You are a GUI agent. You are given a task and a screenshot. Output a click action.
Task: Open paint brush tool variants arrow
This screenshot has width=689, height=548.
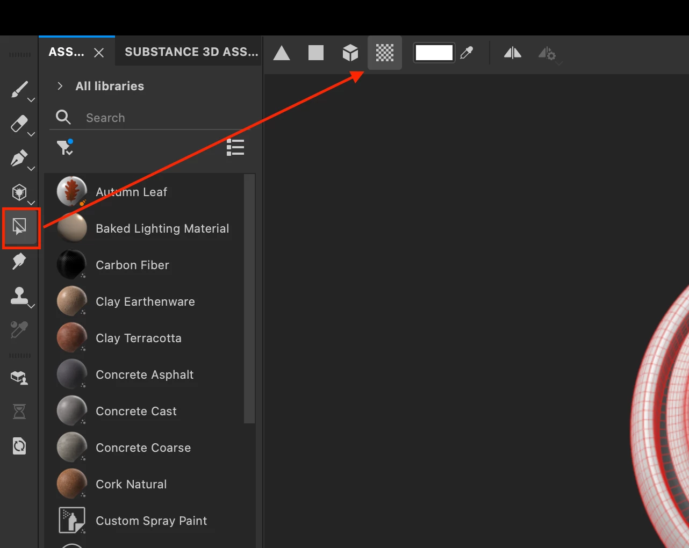[x=31, y=100]
